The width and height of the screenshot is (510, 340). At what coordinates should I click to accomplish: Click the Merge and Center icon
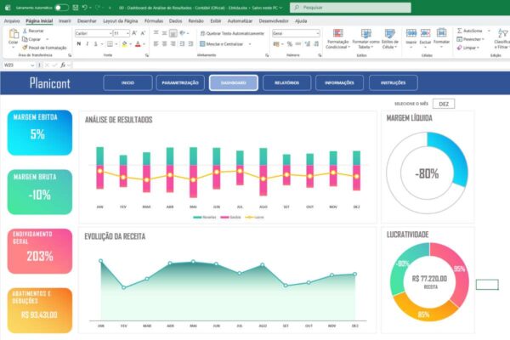tap(202, 43)
